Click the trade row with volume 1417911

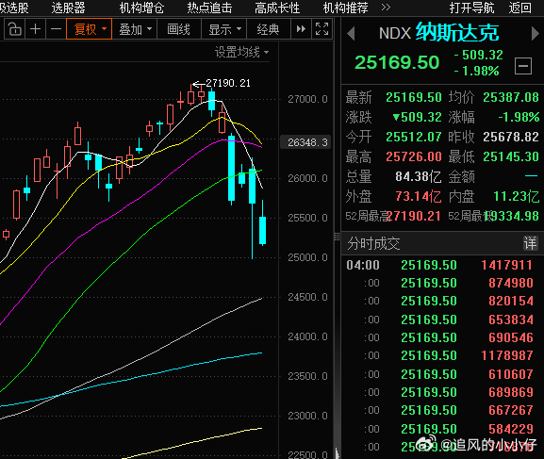tap(439, 265)
